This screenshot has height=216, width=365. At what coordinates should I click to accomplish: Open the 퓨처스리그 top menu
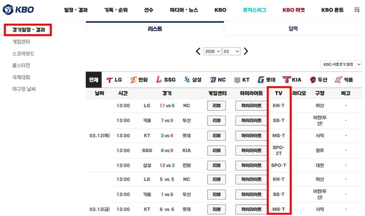(x=255, y=10)
